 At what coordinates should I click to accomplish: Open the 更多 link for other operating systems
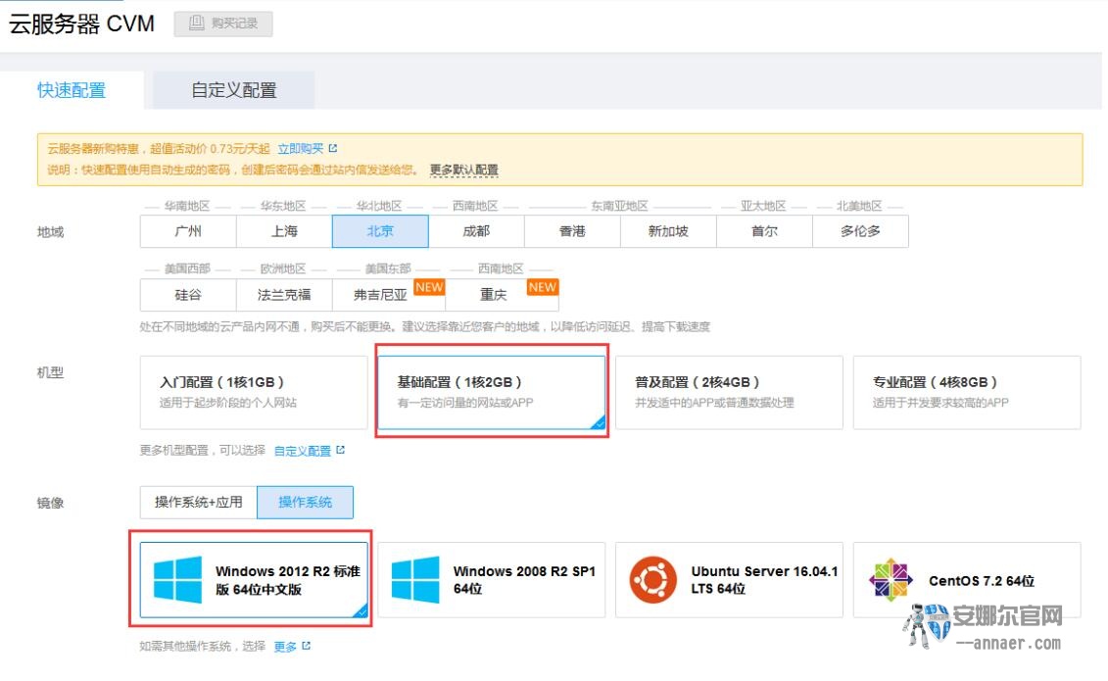(285, 647)
